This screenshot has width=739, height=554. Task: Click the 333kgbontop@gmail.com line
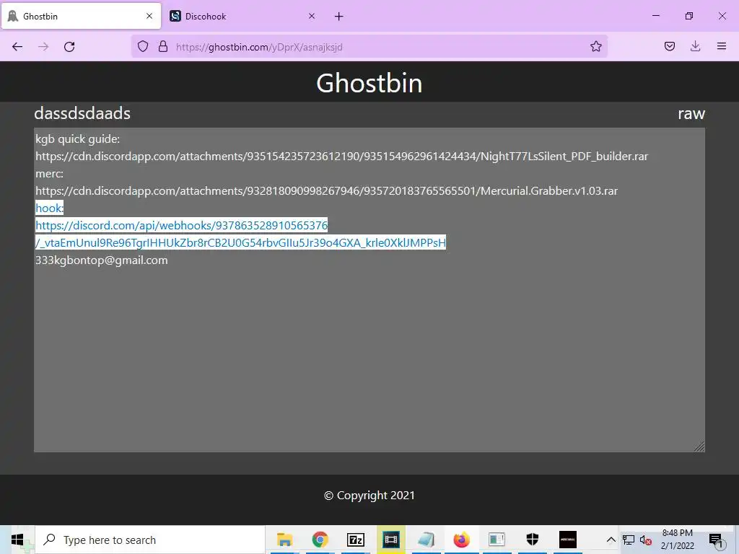(101, 260)
